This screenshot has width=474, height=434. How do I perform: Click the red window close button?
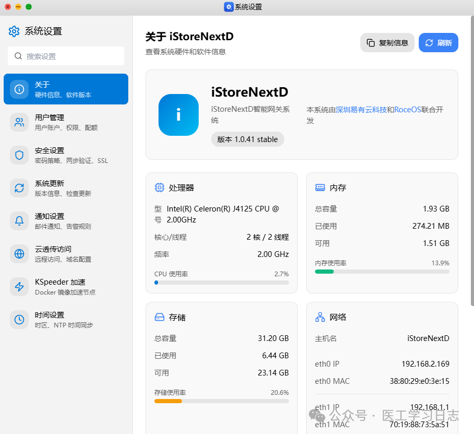(x=8, y=7)
